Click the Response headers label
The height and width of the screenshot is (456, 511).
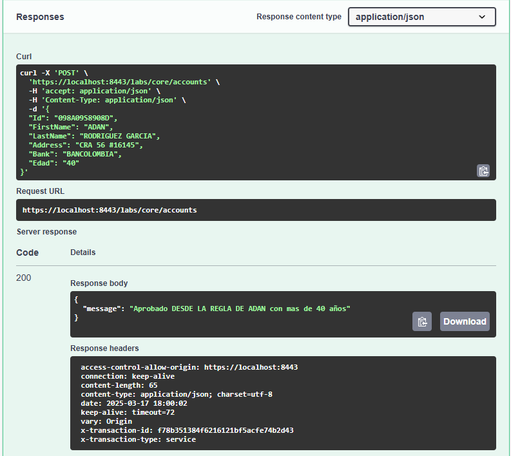pyautogui.click(x=104, y=348)
